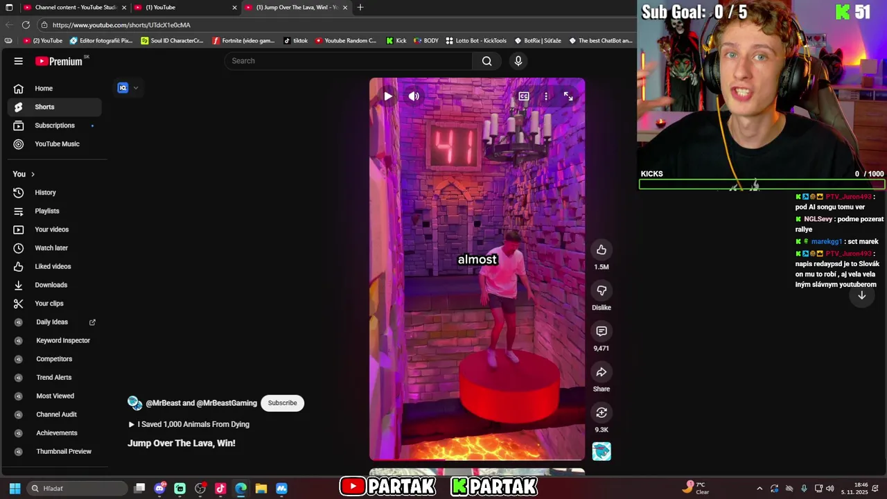
Task: Open the YouTube hamburger guide menu
Action: [19, 61]
